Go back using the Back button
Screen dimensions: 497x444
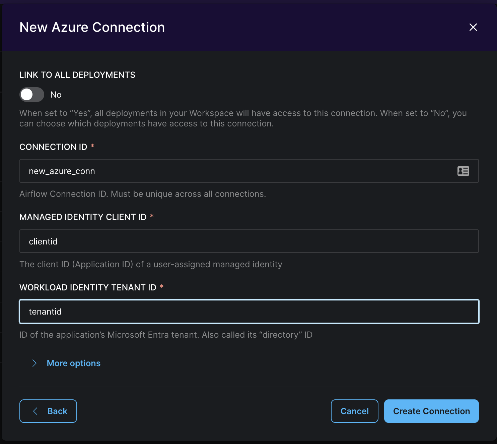point(48,411)
